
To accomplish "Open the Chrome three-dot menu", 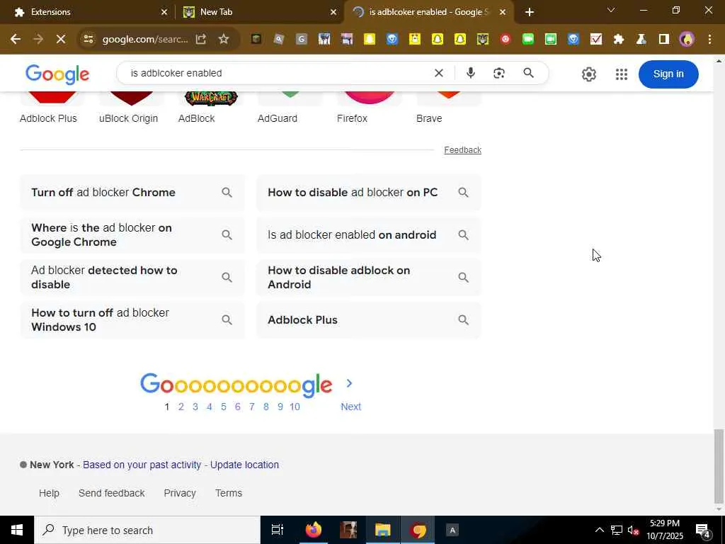I will point(709,40).
